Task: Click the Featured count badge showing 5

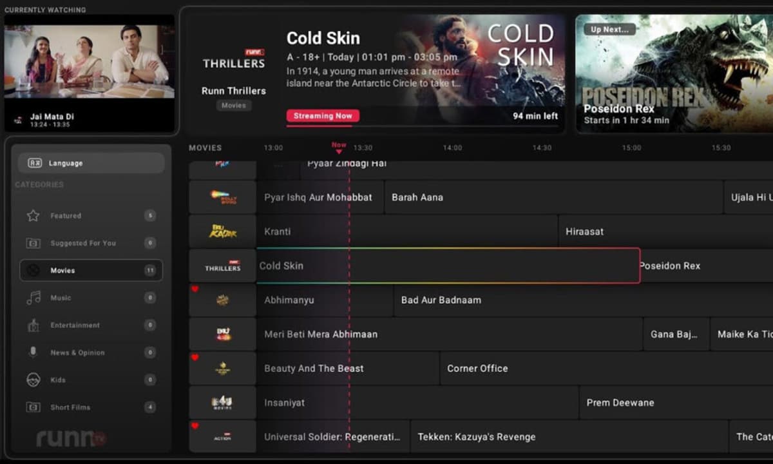Action: [150, 216]
